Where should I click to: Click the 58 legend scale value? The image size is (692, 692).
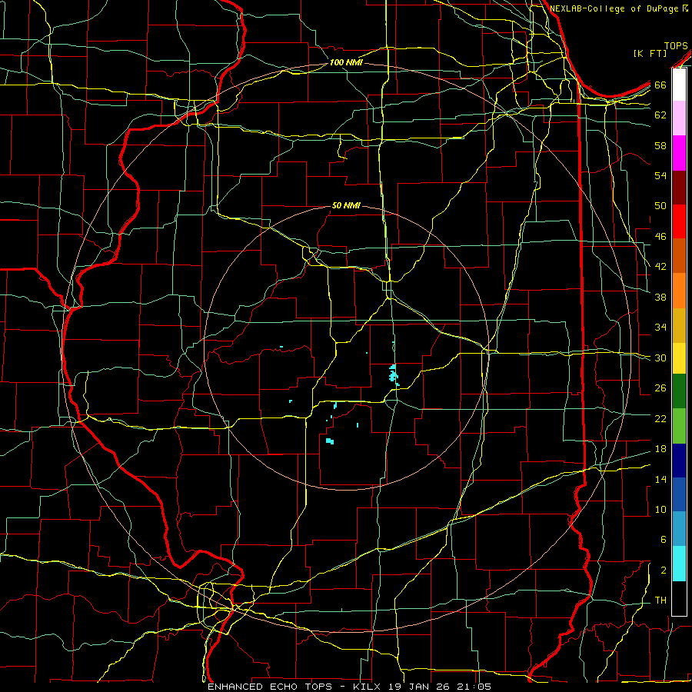point(660,145)
